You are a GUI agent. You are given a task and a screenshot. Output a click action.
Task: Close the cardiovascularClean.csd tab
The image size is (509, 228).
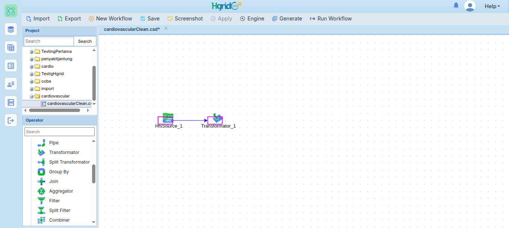coord(166,28)
